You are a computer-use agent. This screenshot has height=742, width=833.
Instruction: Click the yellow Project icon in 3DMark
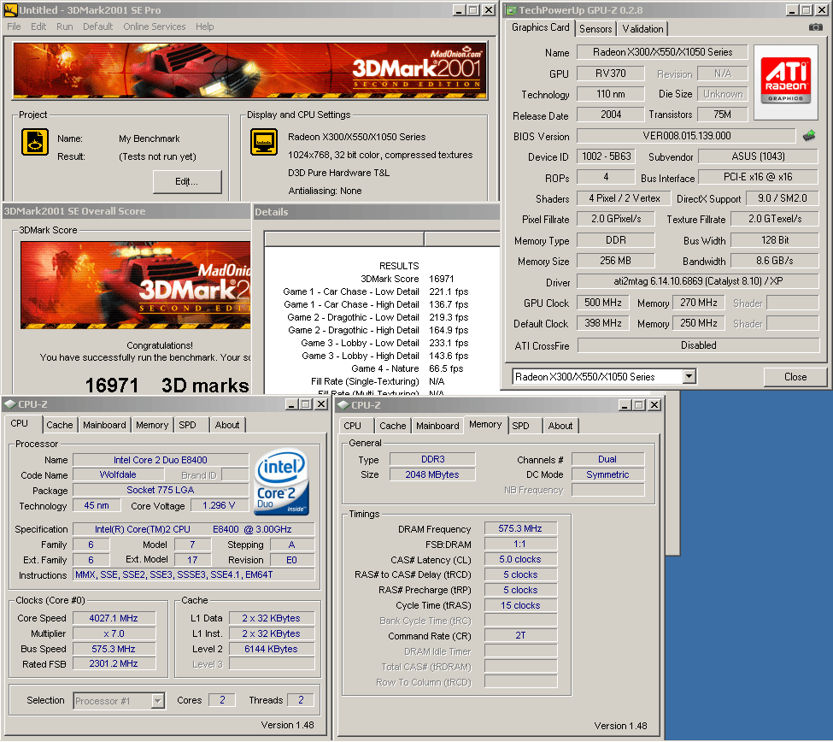coord(34,142)
